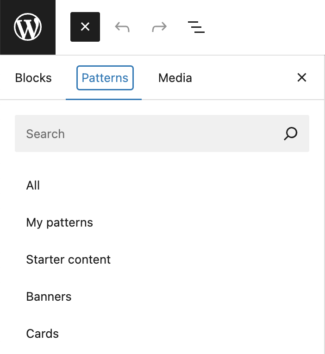This screenshot has height=354, width=325.
Task: Open the My patterns category
Action: pyautogui.click(x=60, y=222)
